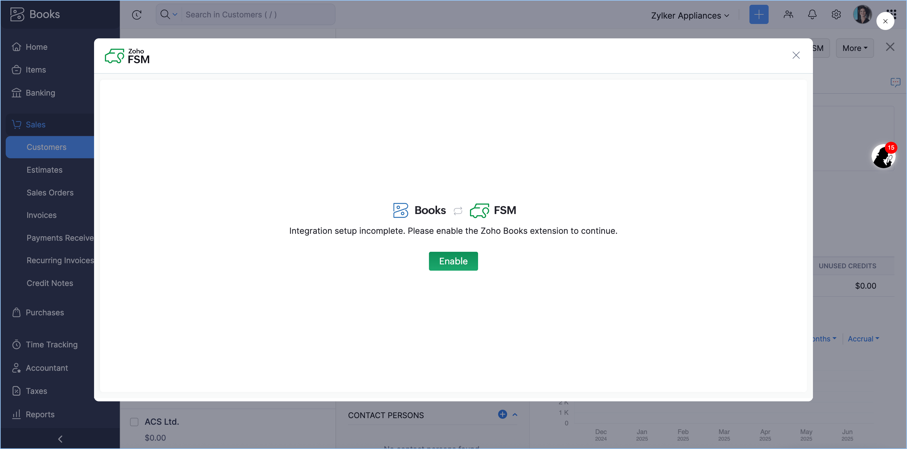Image resolution: width=907 pixels, height=449 pixels.
Task: Collapse the left sidebar arrow
Action: 60,439
